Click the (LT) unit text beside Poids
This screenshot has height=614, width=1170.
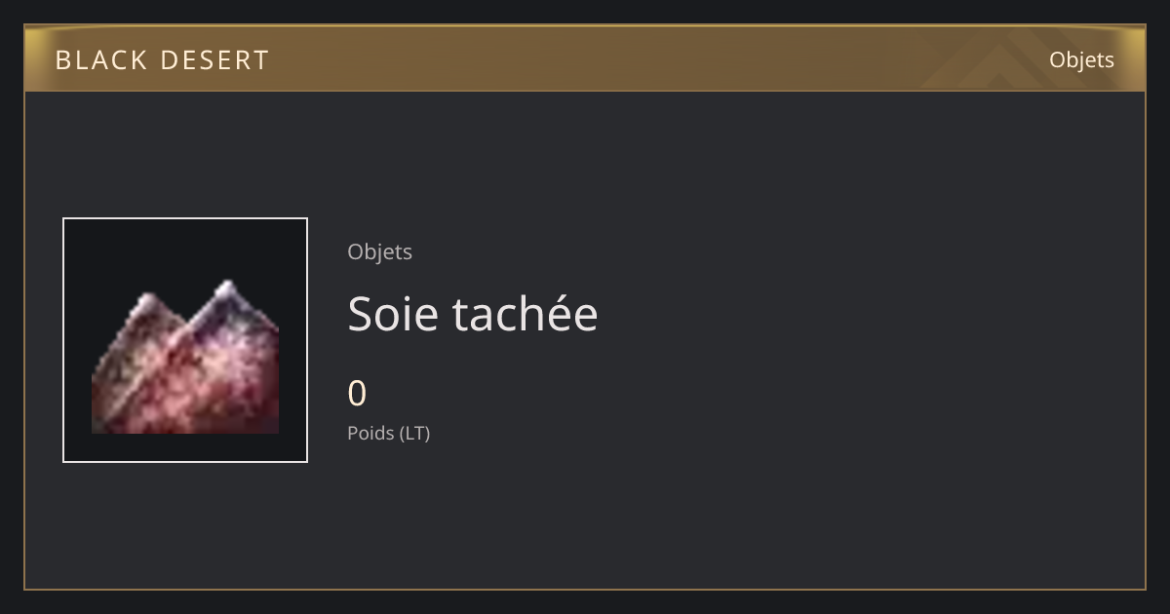413,433
